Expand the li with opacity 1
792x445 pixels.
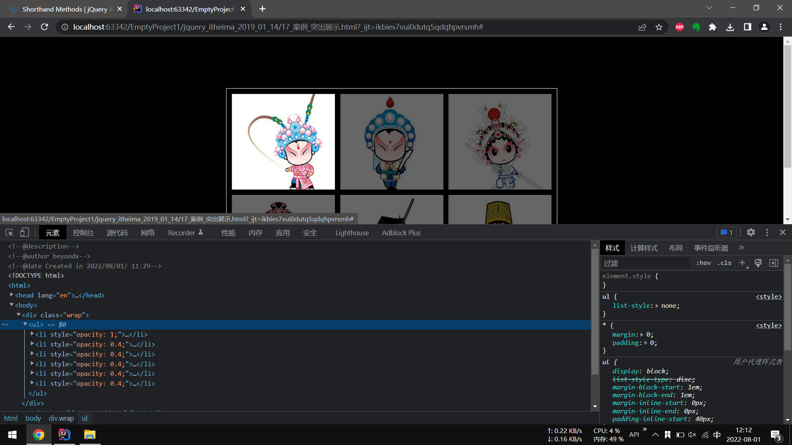tap(32, 334)
